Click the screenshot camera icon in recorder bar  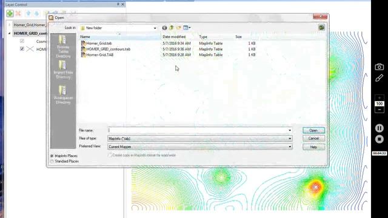[x=379, y=67]
